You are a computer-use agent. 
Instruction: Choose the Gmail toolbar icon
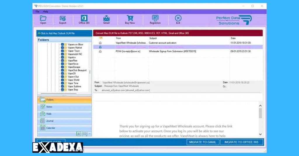click(x=106, y=20)
